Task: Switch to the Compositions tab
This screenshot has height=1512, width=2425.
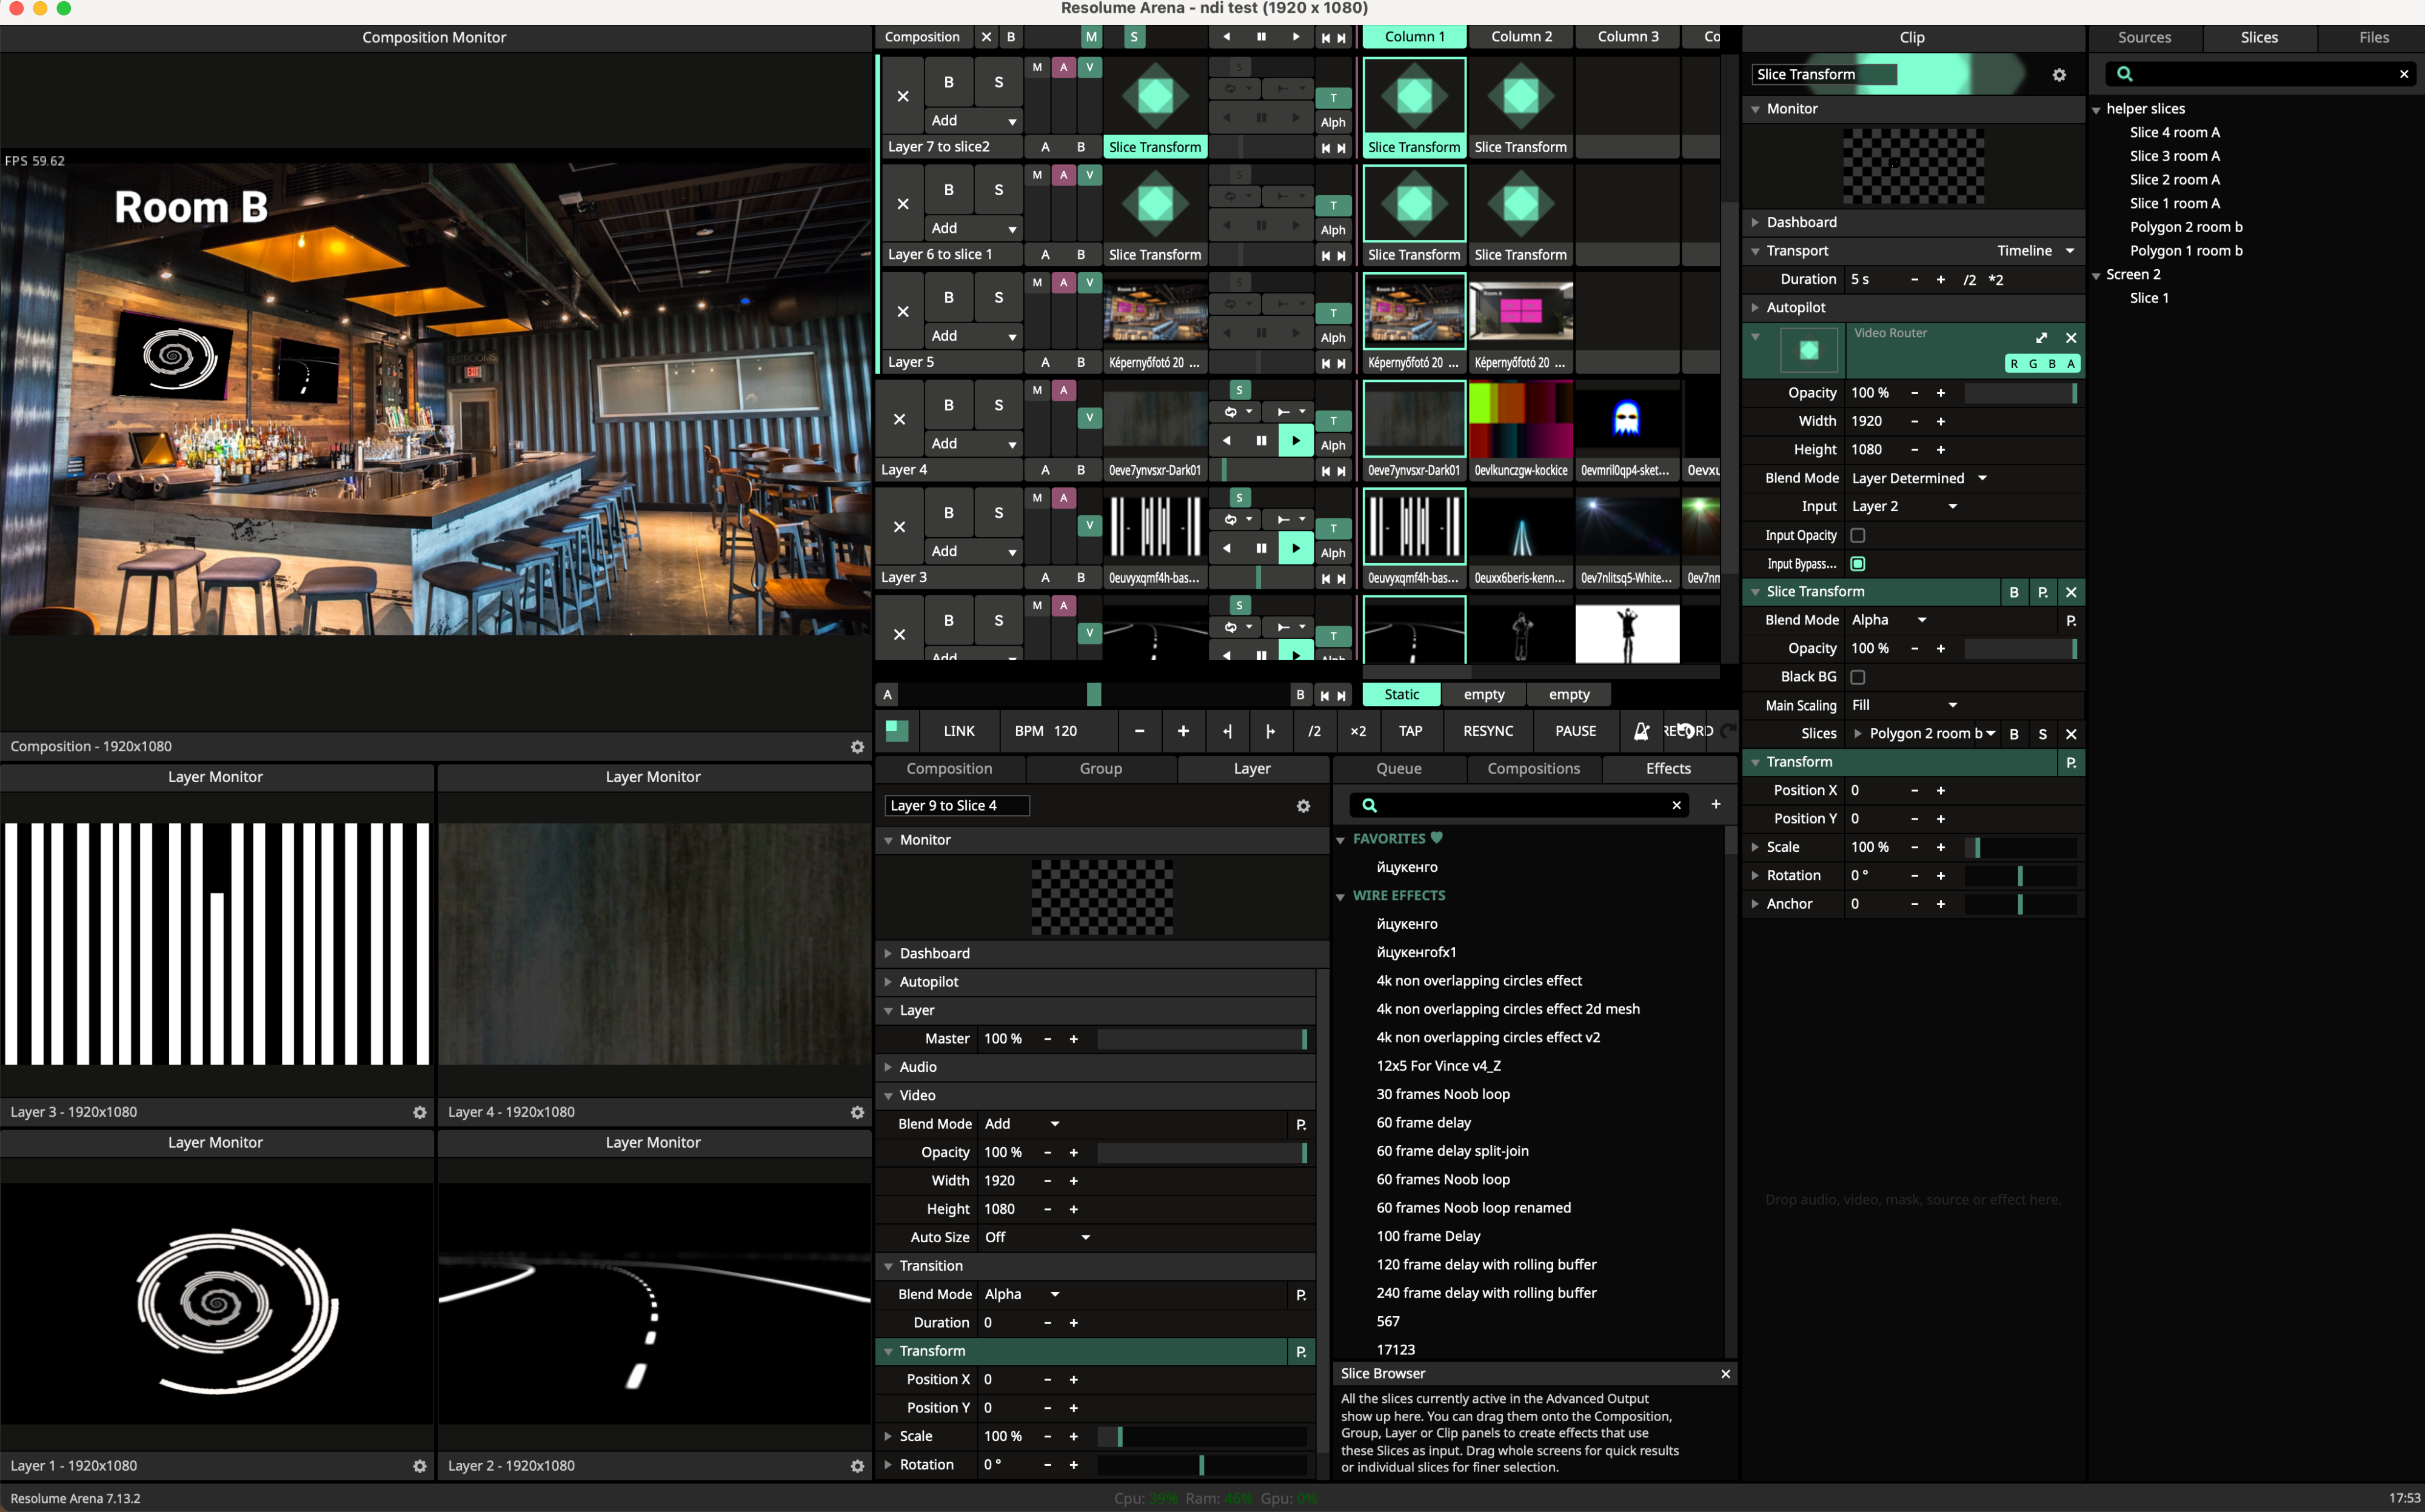Action: [x=1533, y=768]
